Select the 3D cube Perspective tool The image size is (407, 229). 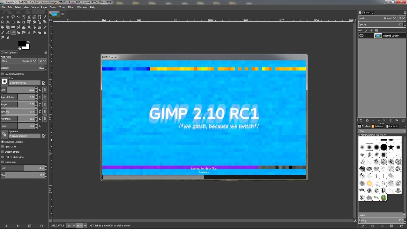tap(8, 27)
